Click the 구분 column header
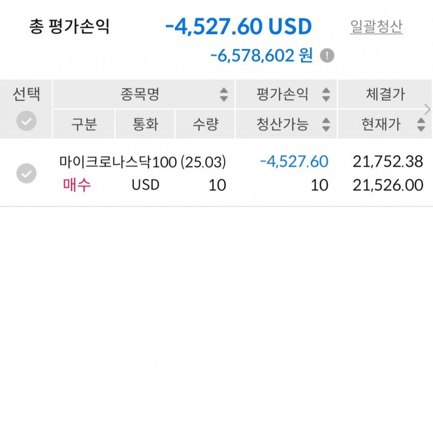Screen dimensions: 433x422 click(x=84, y=125)
